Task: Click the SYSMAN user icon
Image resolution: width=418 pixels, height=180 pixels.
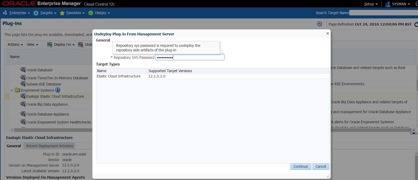Action: [x=387, y=4]
